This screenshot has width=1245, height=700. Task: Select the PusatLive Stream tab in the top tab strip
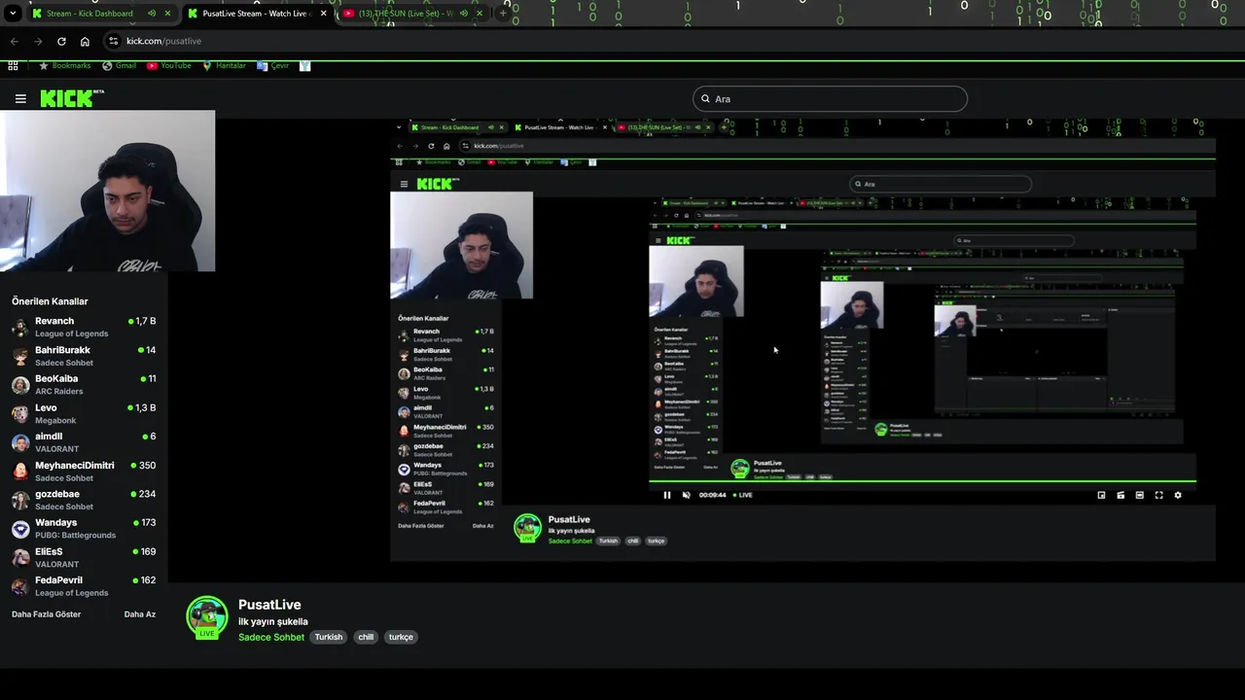click(x=258, y=14)
